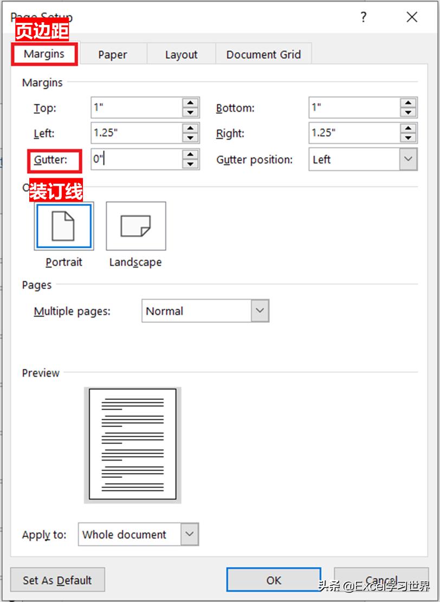Viewport: 440px width, 602px height.
Task: Switch to the Layout tab
Action: point(181,55)
